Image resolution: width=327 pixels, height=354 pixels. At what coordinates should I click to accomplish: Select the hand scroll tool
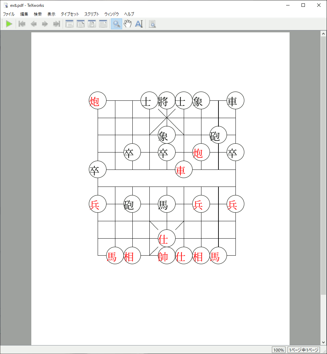click(128, 24)
